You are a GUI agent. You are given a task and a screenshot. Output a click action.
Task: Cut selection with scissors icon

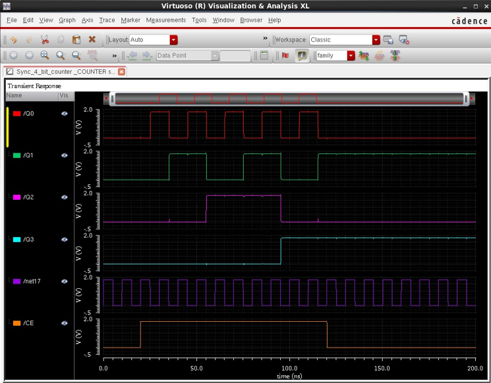click(45, 39)
